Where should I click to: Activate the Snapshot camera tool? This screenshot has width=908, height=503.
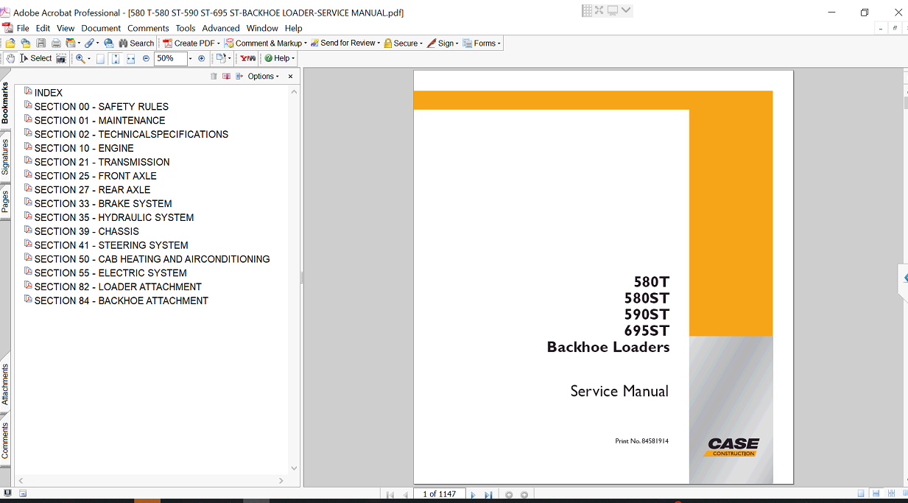(61, 58)
